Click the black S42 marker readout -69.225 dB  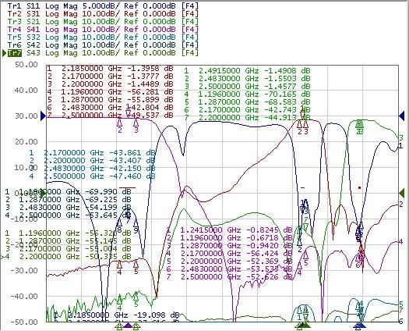pos(108,200)
